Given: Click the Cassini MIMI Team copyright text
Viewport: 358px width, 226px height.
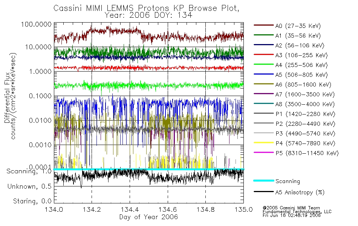Looking at the screenshot, I should (291, 208).
